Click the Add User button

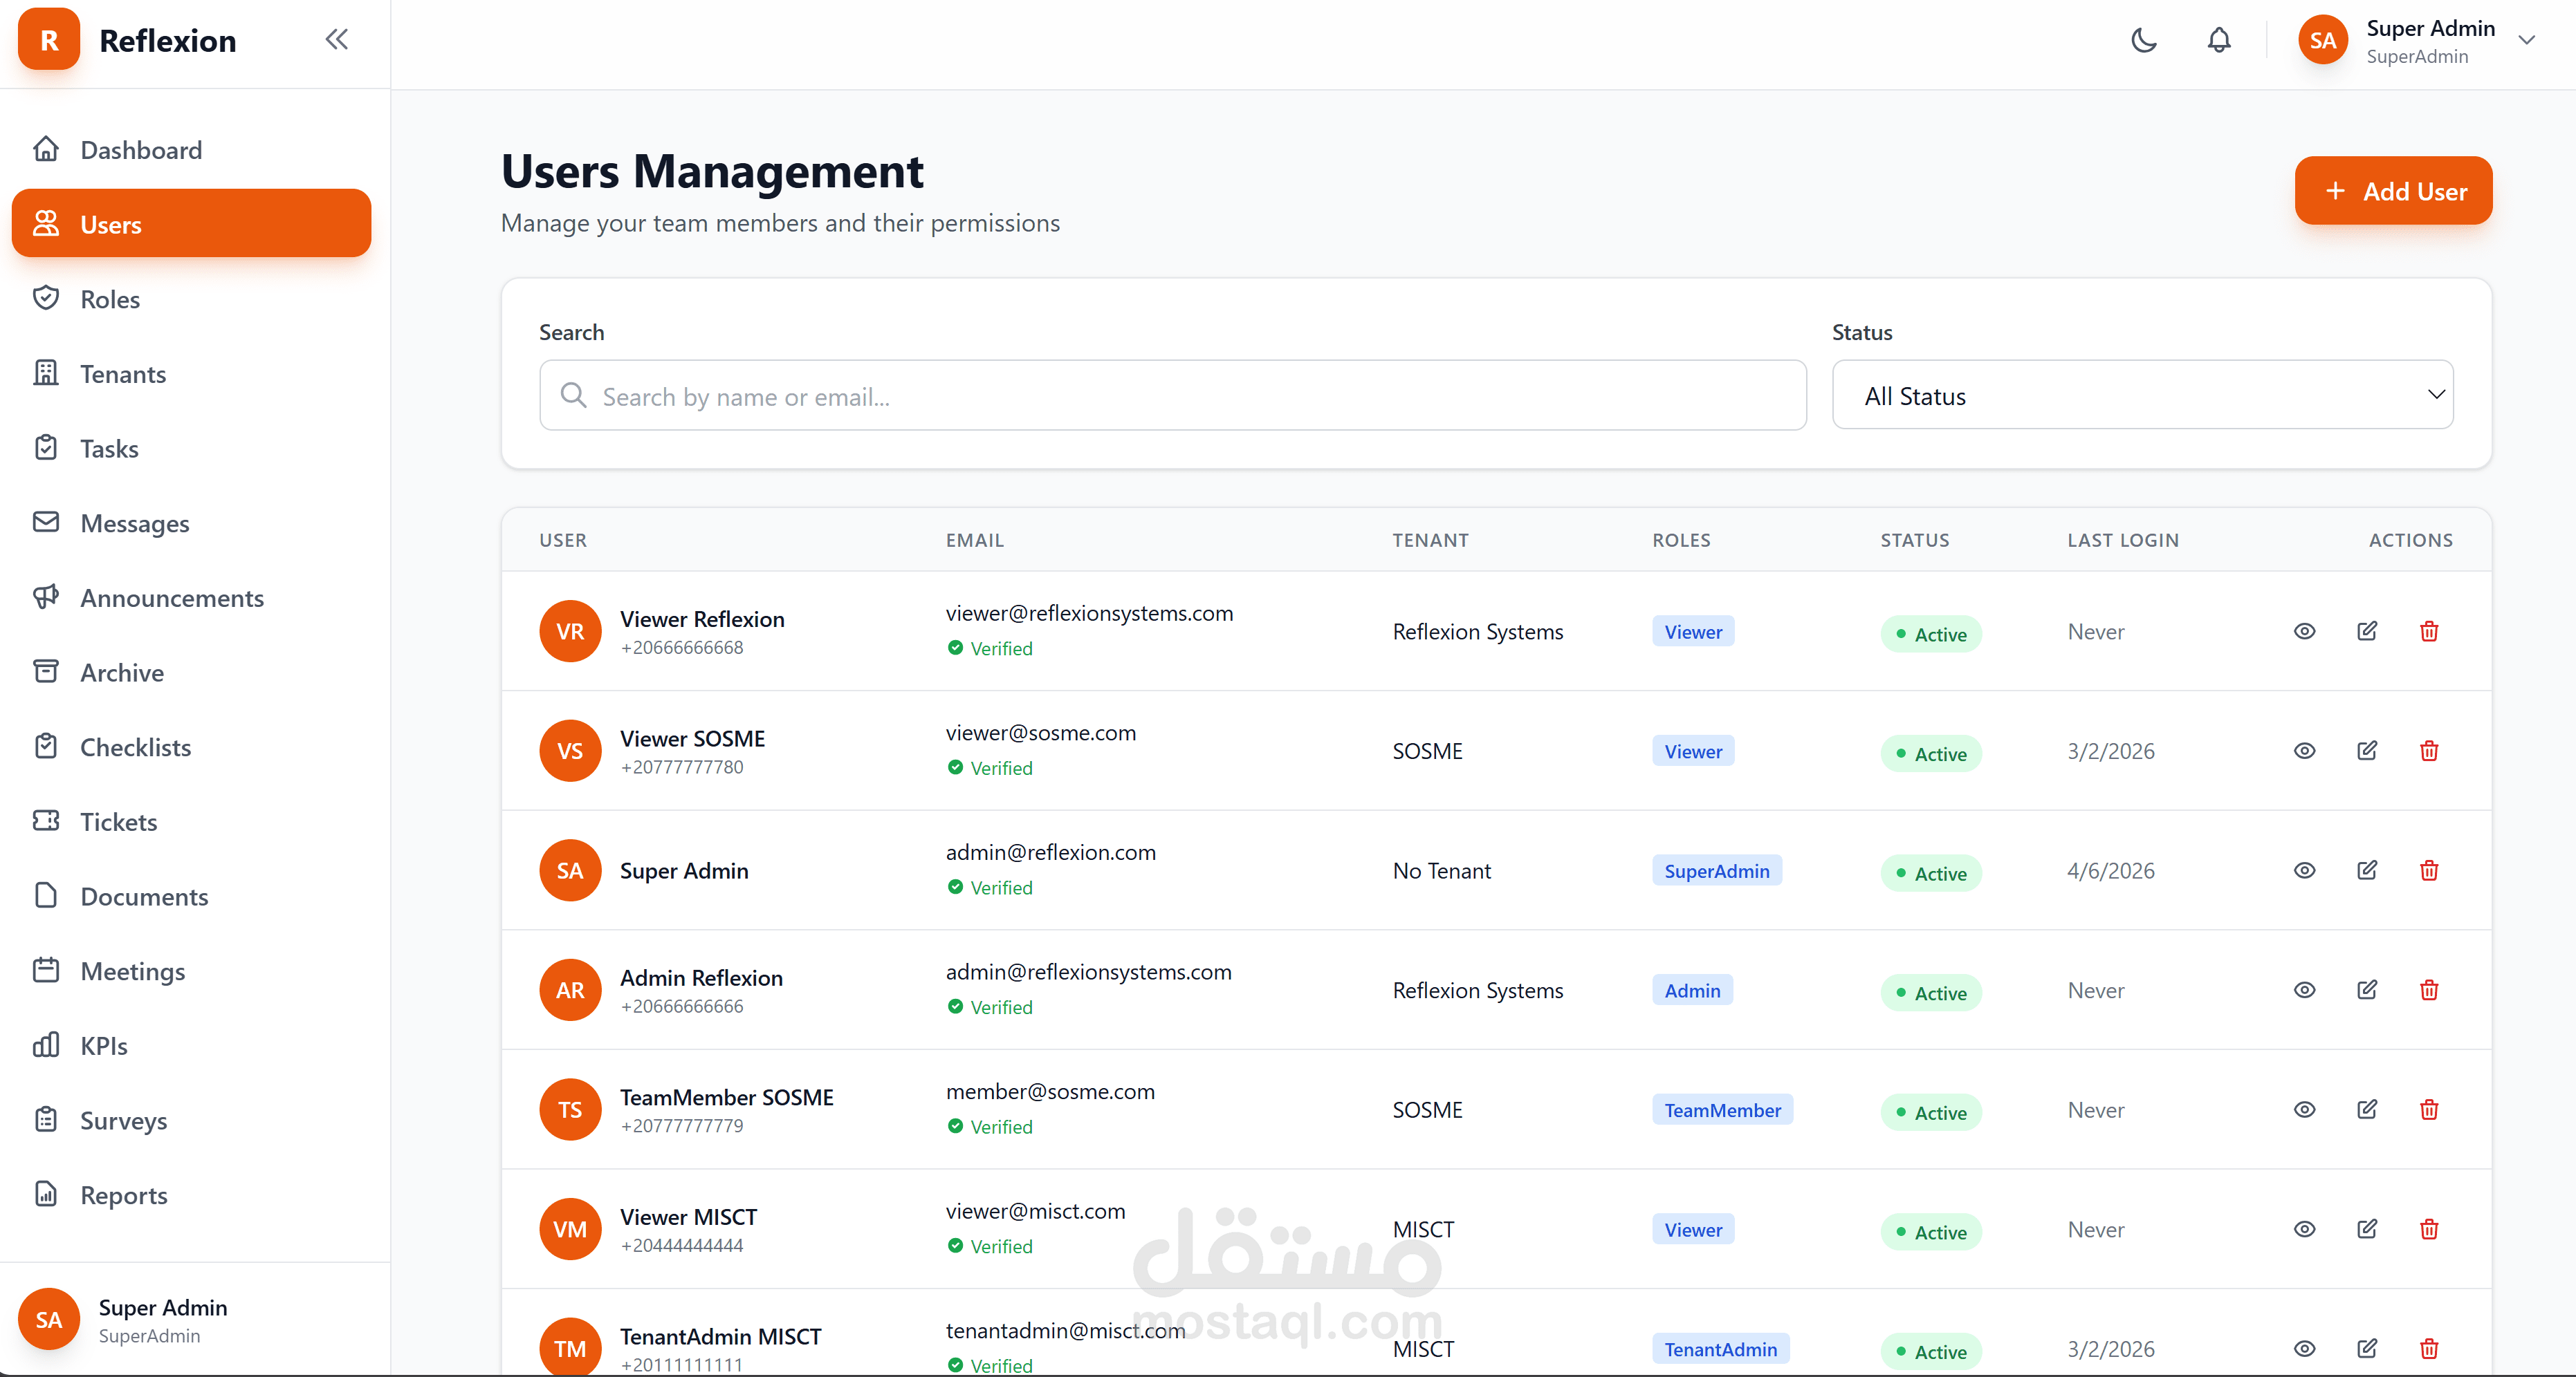click(2392, 191)
